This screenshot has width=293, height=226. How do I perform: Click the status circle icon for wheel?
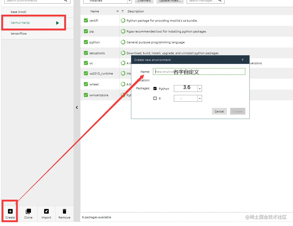pos(123,84)
